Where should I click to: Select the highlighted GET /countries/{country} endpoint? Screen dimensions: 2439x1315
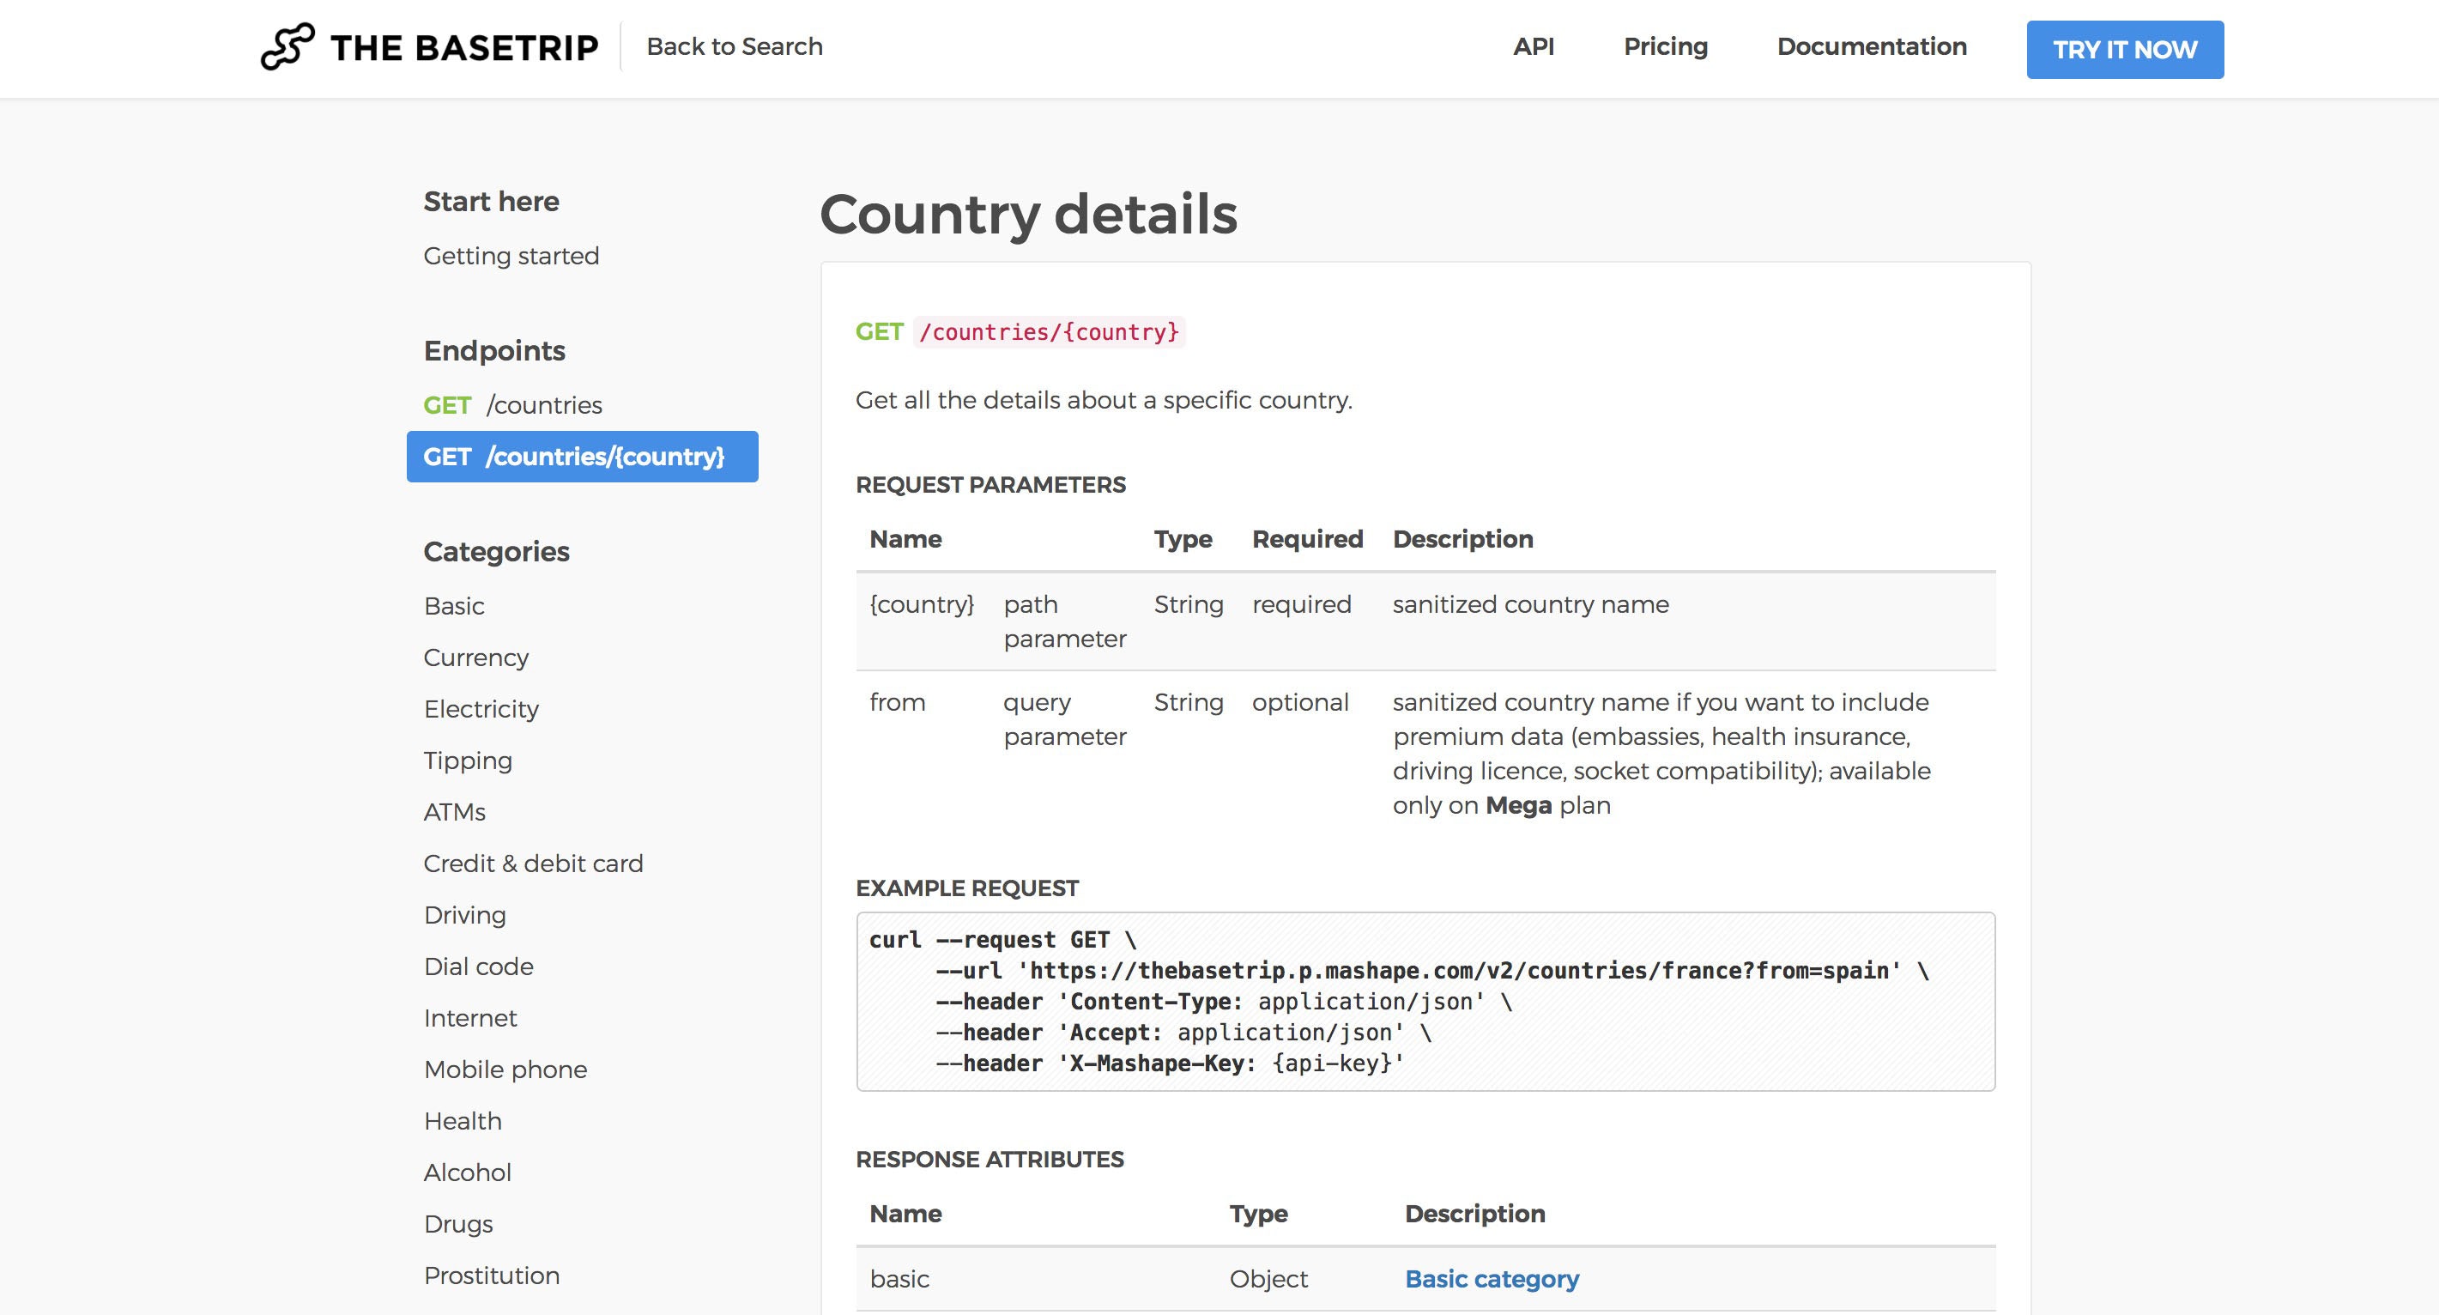pos(581,458)
